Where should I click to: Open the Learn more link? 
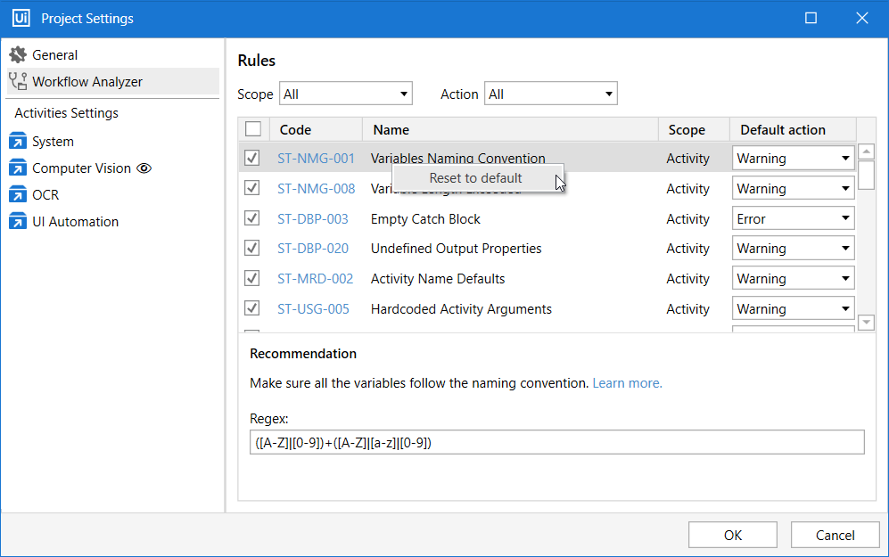pyautogui.click(x=627, y=383)
